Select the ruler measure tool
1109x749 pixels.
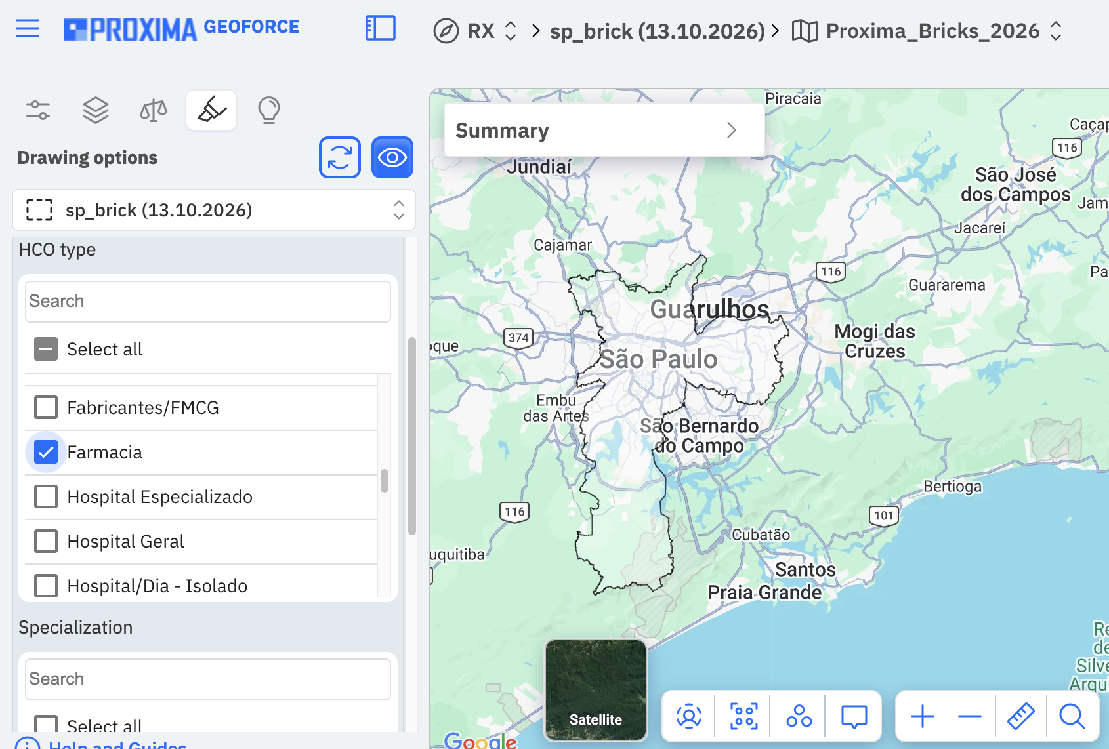click(1020, 716)
